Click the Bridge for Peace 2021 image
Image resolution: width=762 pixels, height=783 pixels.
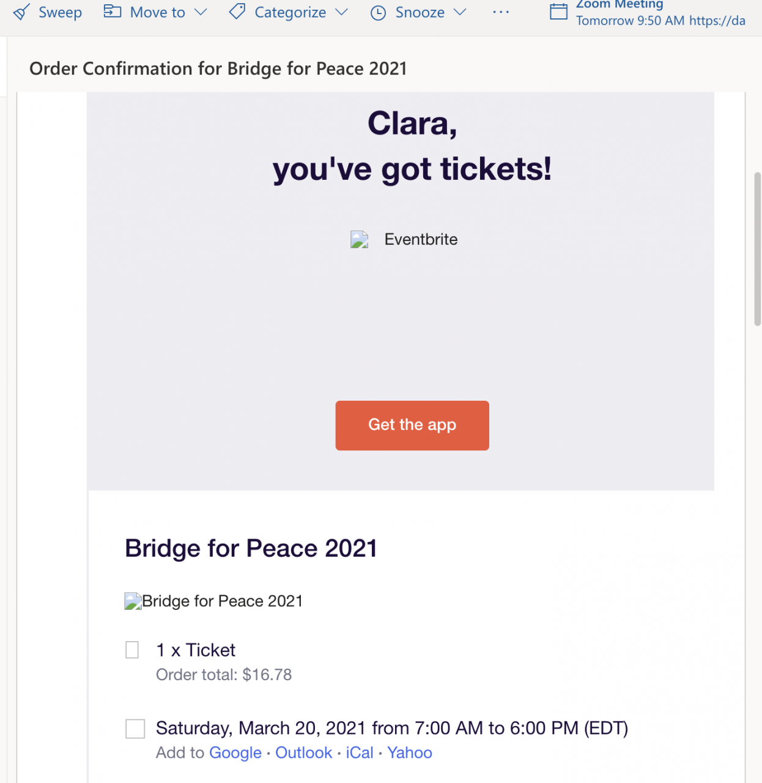point(133,601)
